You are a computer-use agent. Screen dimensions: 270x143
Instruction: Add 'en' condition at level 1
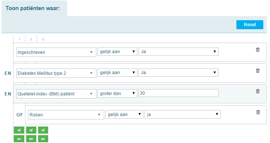19,139
